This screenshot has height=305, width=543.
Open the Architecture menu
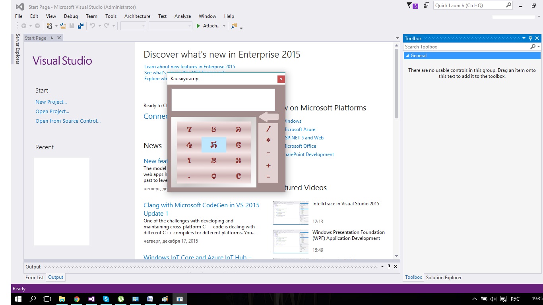point(137,16)
